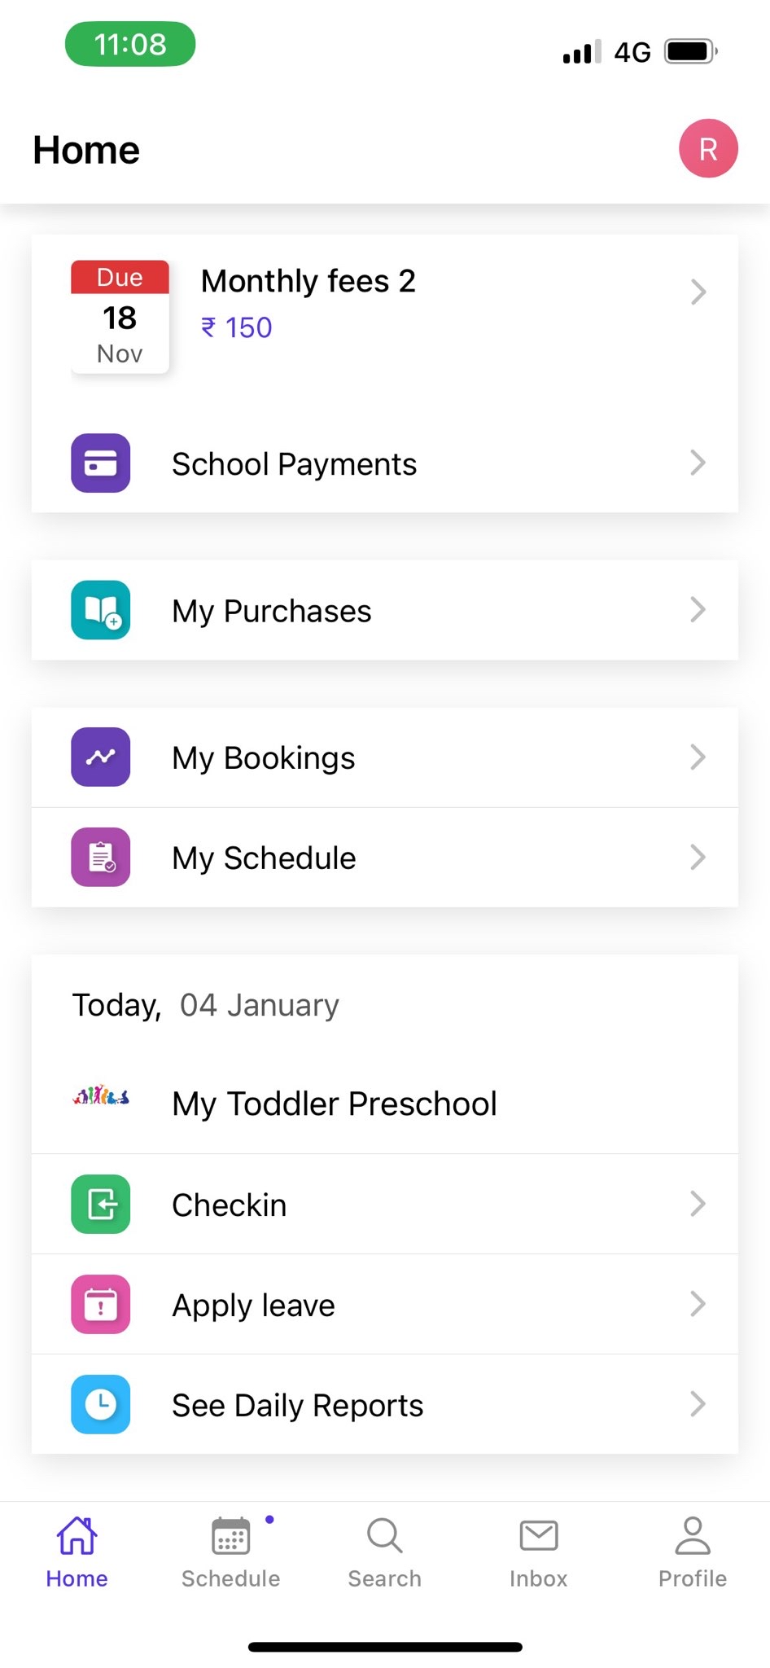Select the My Bookings chart icon

101,757
